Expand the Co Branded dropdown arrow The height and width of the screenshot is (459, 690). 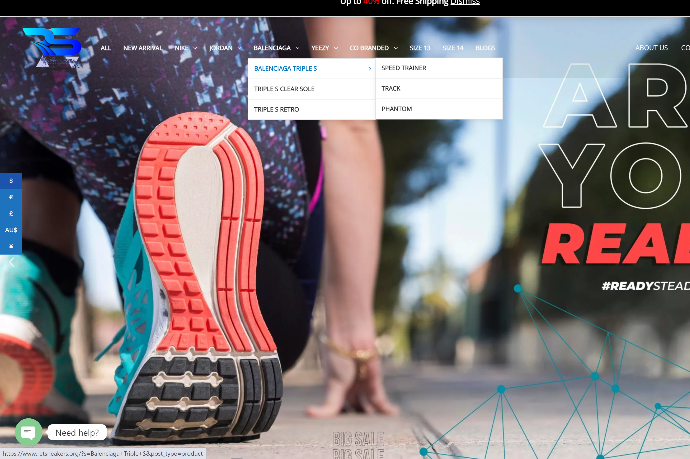point(396,48)
